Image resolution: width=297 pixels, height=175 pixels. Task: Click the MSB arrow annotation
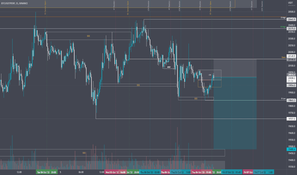169,67
